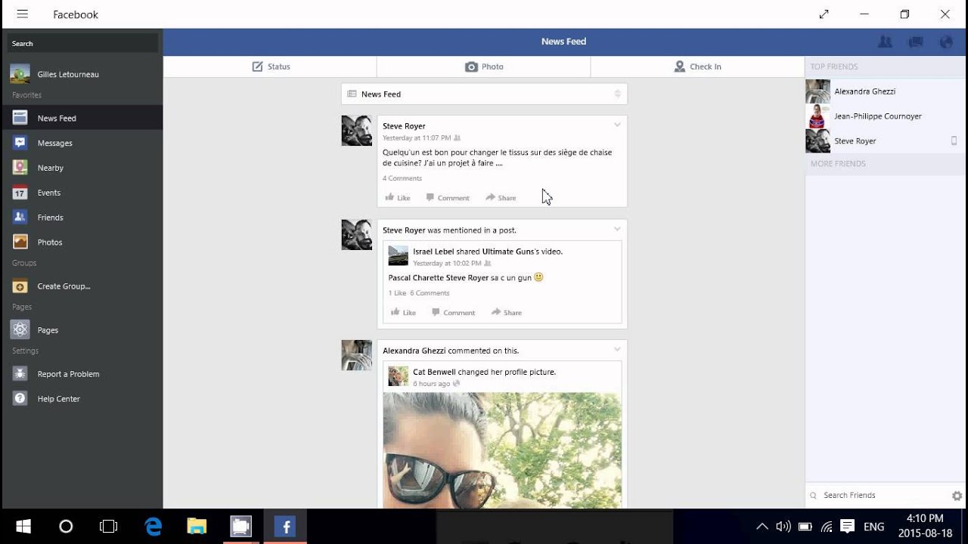The width and height of the screenshot is (968, 544).
Task: Select Steve Royer in Top Friends
Action: point(886,141)
